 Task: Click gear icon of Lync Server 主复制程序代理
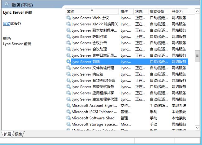point(68,99)
